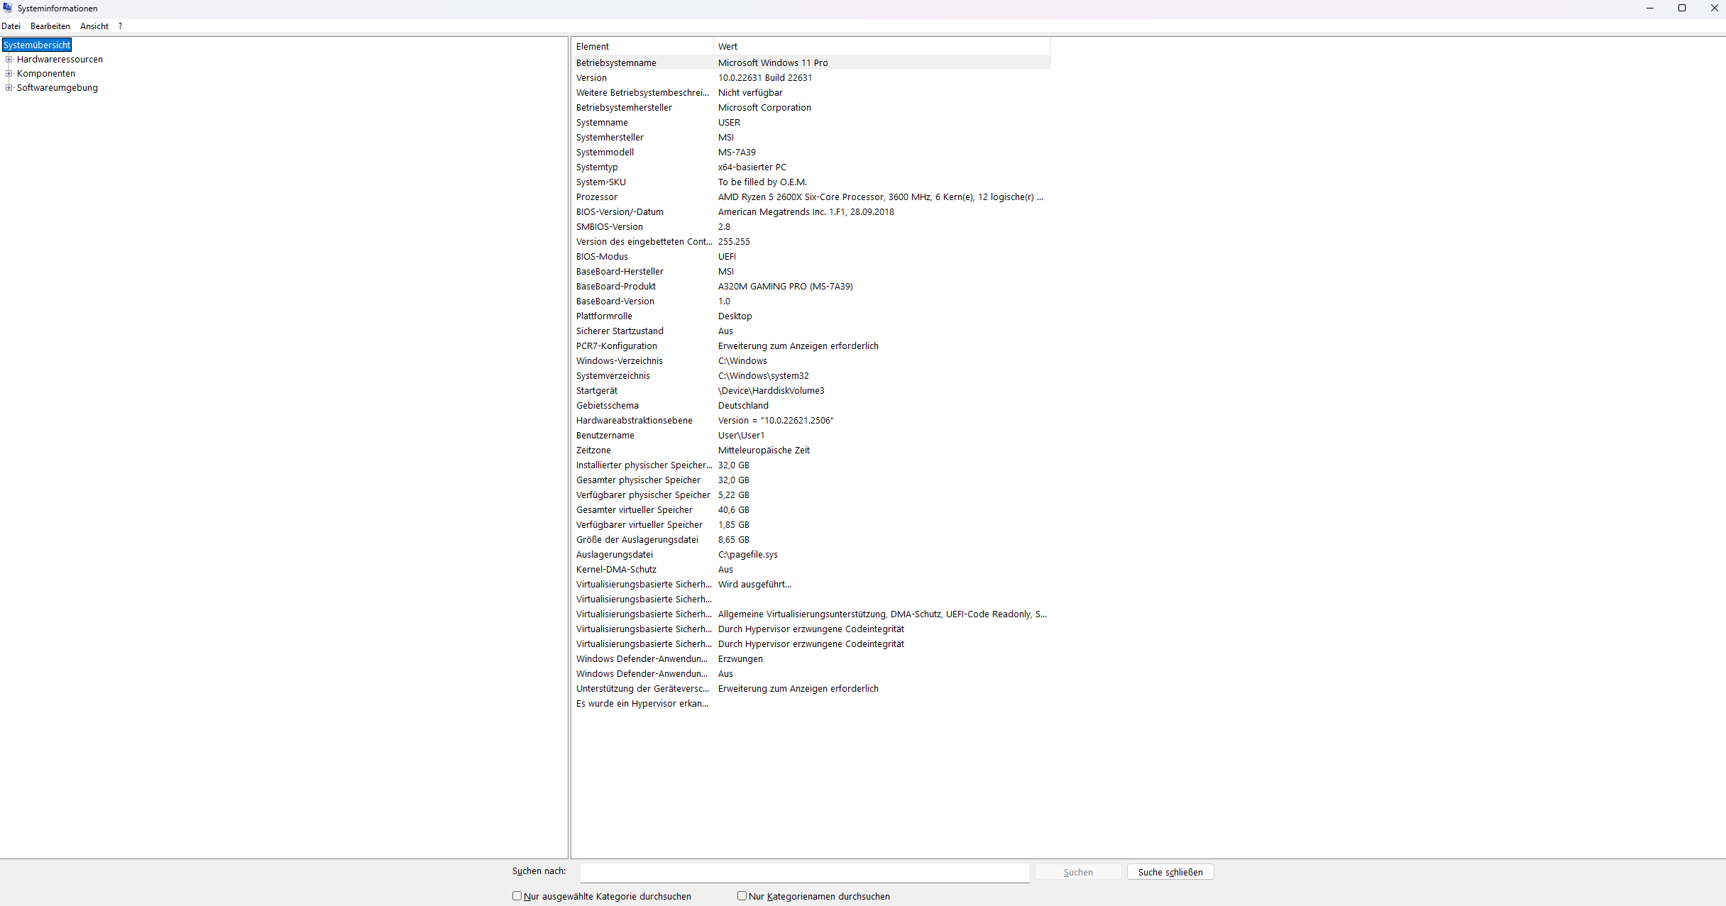Select Systemübersicht in the tree
The image size is (1726, 906).
pyautogui.click(x=37, y=45)
